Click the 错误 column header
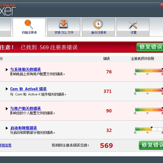 106,59
